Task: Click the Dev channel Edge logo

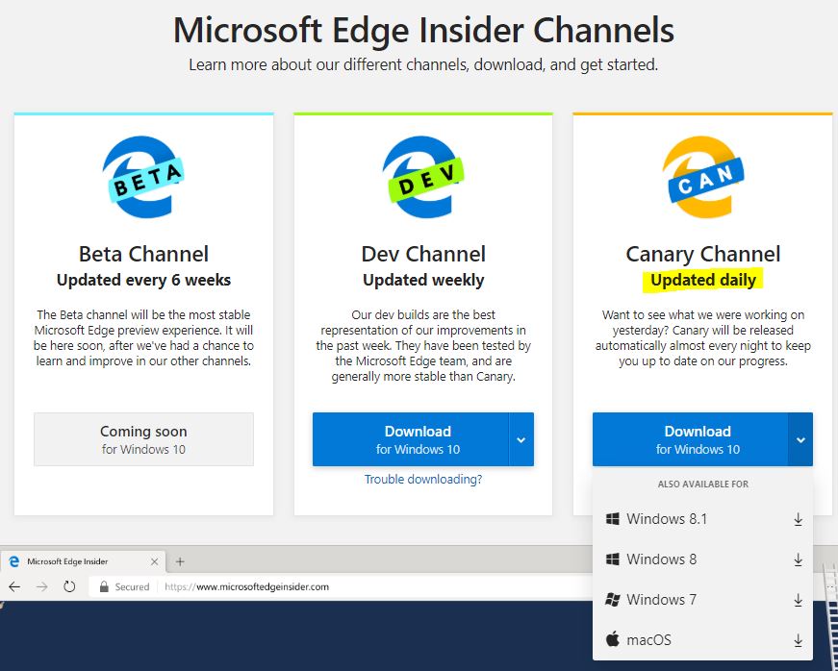Action: pos(423,177)
